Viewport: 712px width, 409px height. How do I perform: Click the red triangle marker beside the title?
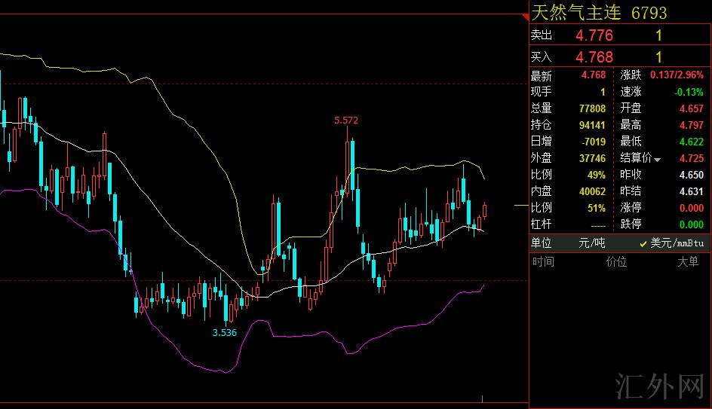(526, 15)
